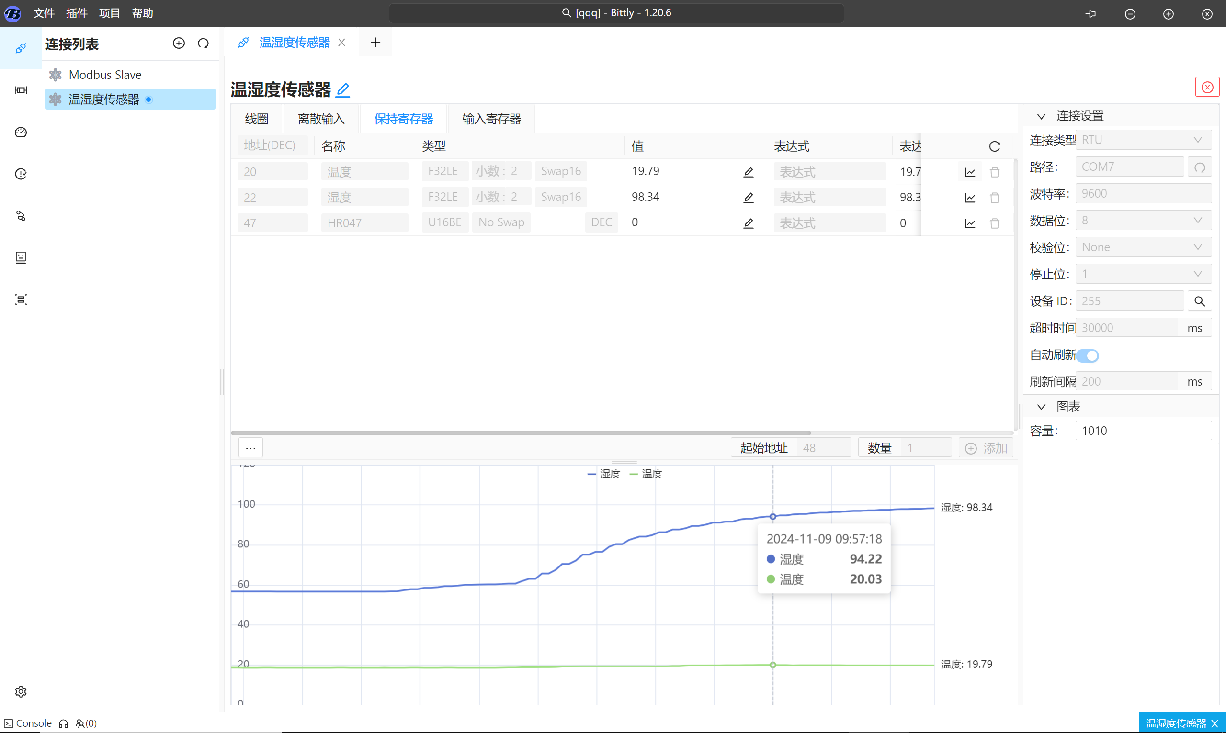Refresh the COM7 serial path list
Image resolution: width=1226 pixels, height=733 pixels.
pos(1200,167)
